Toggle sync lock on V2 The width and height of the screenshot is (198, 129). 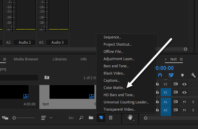[x=175, y=84]
